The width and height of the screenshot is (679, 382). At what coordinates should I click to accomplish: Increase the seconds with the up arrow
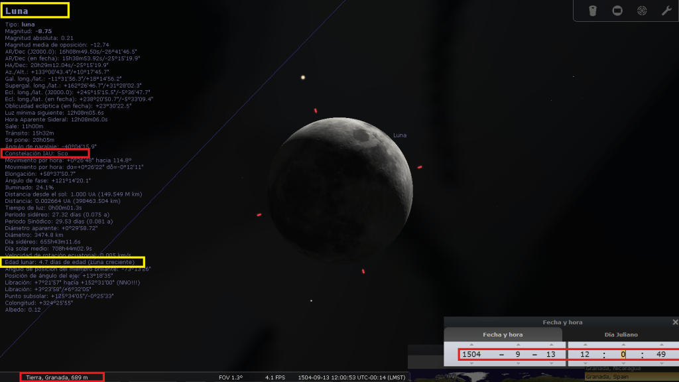(660, 345)
